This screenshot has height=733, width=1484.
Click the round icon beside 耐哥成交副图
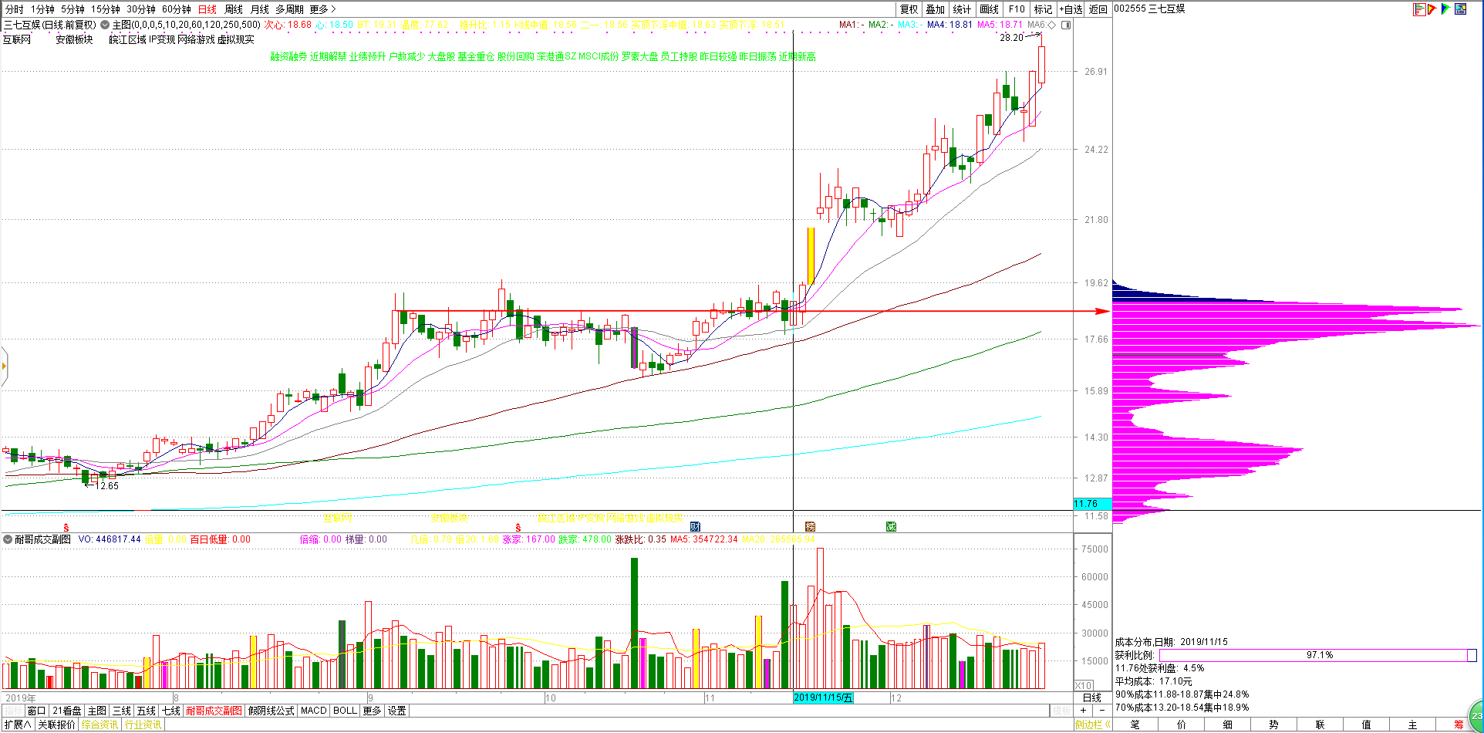[x=8, y=539]
